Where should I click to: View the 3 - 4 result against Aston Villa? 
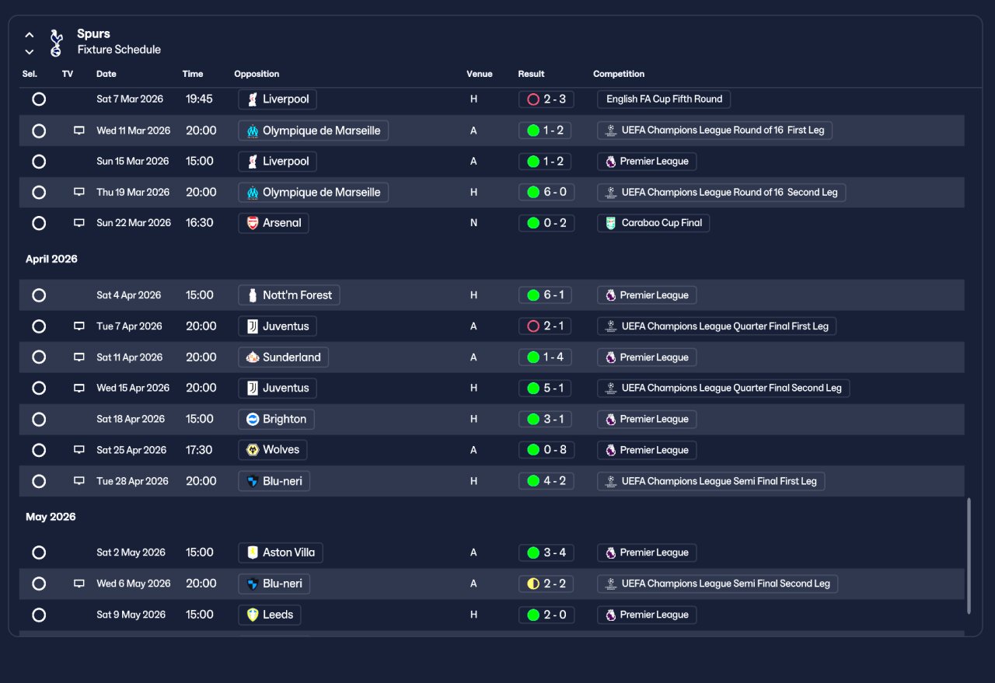[x=546, y=552]
